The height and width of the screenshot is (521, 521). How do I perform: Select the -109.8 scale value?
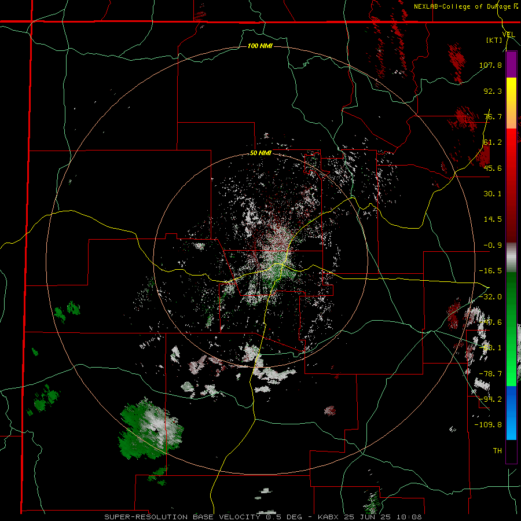tap(488, 425)
